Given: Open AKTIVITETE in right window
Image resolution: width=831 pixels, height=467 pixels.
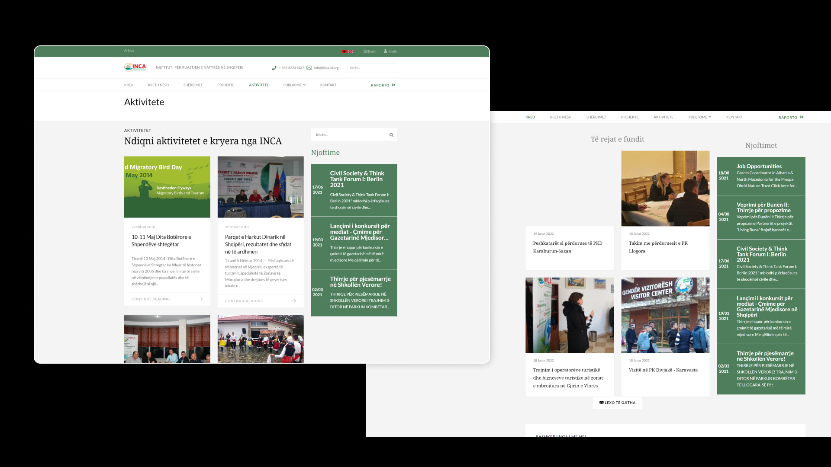Looking at the screenshot, I should (x=664, y=117).
